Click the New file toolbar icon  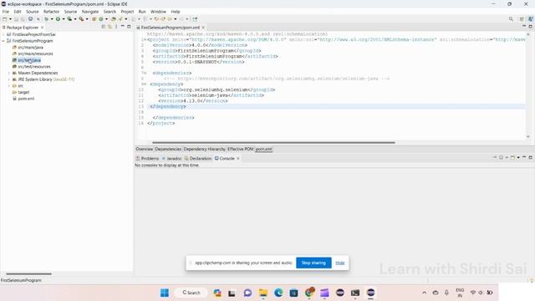click(x=5, y=19)
